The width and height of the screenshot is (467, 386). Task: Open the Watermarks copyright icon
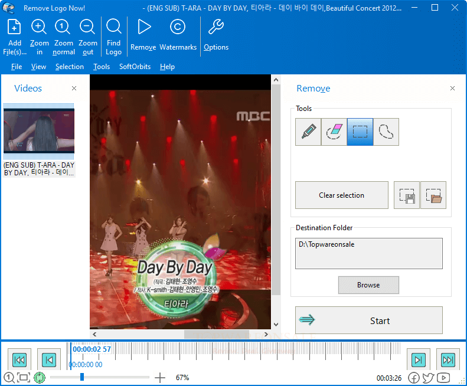(178, 27)
